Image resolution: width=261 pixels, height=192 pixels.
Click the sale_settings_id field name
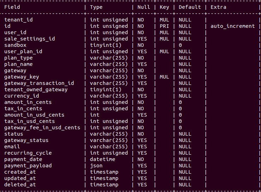(29, 39)
